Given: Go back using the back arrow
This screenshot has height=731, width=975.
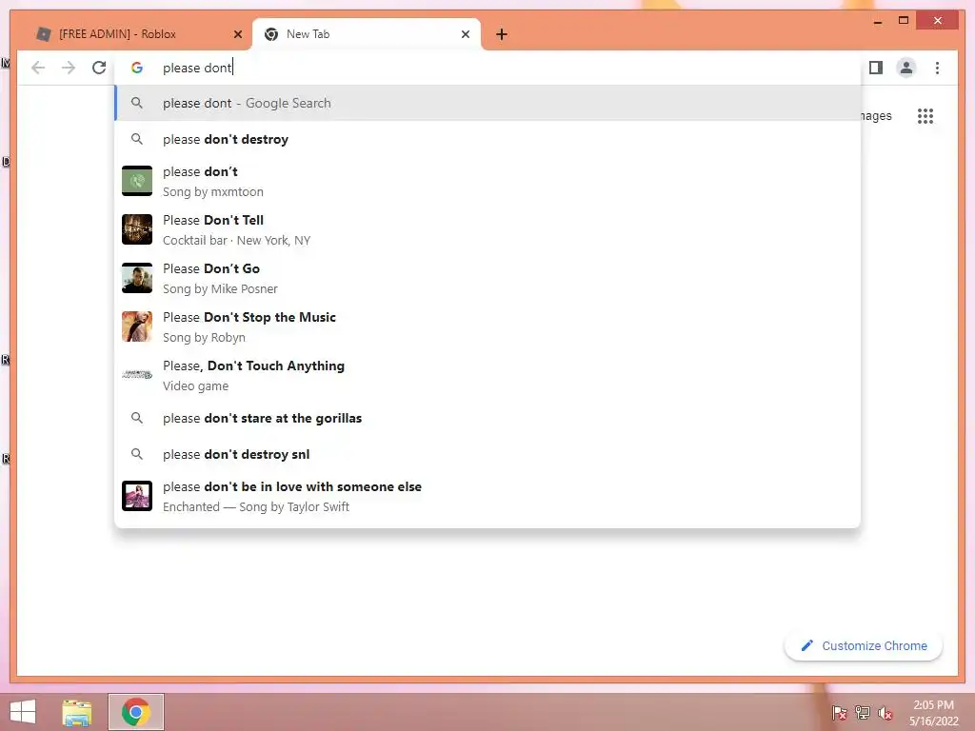Looking at the screenshot, I should [38, 68].
